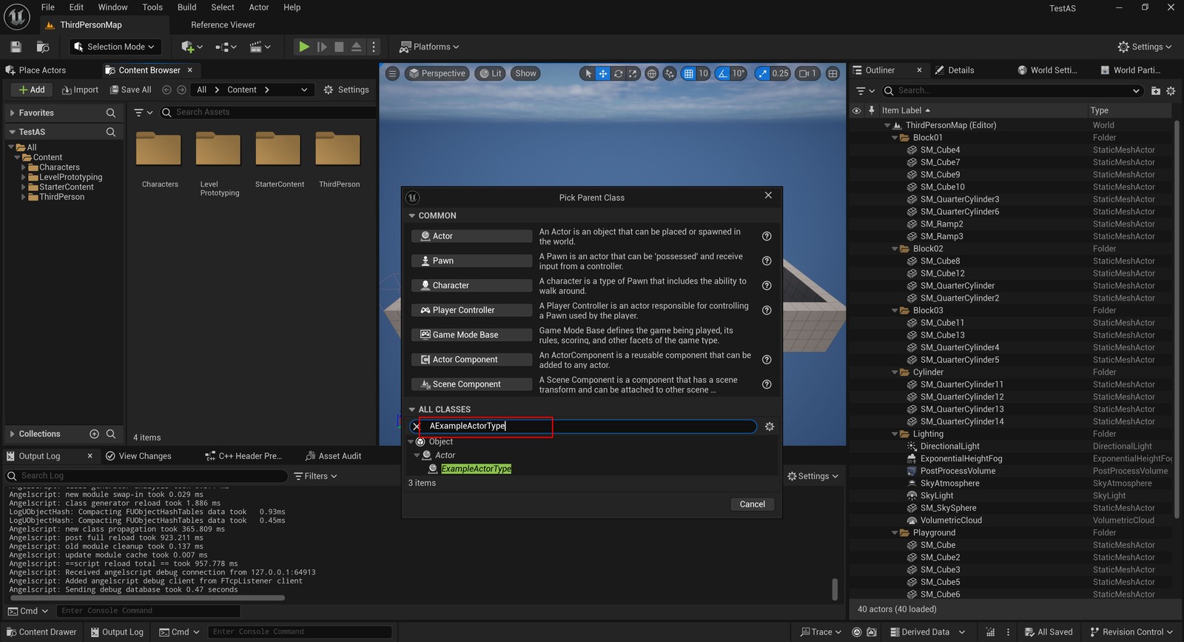Open the viewport options hamburger menu

click(x=392, y=73)
